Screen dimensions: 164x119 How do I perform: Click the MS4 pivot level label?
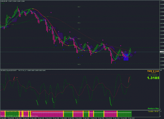point(79,64)
